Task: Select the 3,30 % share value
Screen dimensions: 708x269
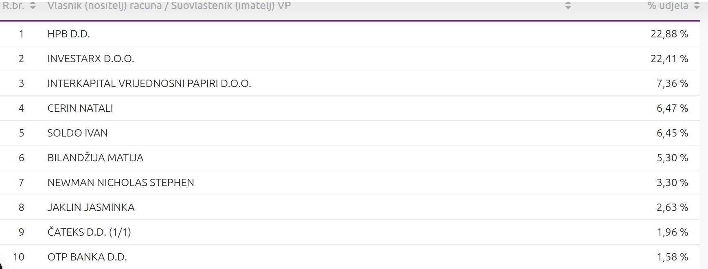Action: [672, 183]
